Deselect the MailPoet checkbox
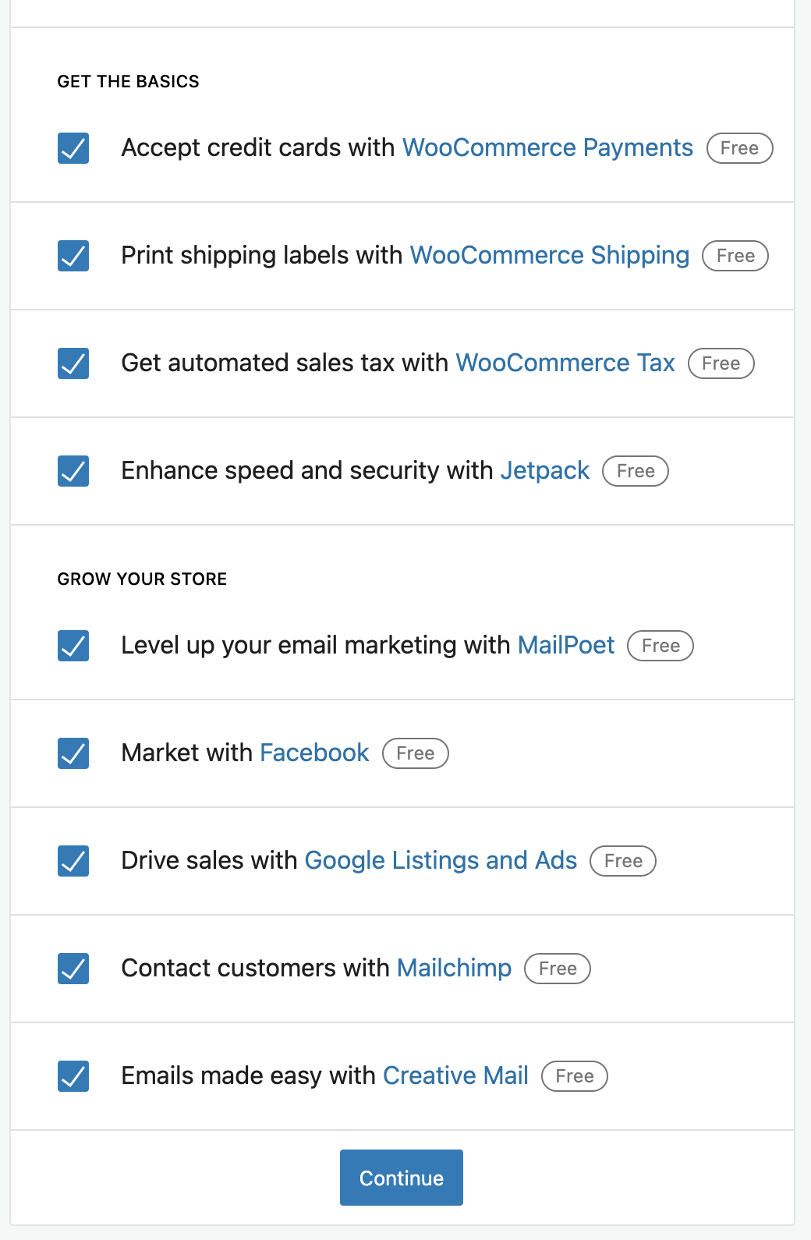 point(73,646)
